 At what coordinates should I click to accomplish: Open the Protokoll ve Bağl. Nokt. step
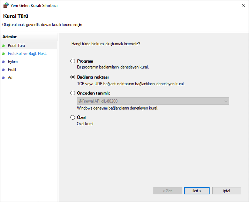27,54
